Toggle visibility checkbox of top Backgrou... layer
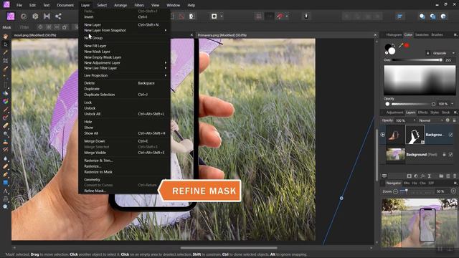459x258 pixels. coord(450,135)
